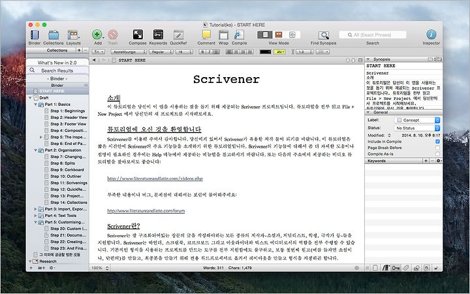Click the All (Exact Phrase) search field
470x294 pixels.
pos(373,35)
